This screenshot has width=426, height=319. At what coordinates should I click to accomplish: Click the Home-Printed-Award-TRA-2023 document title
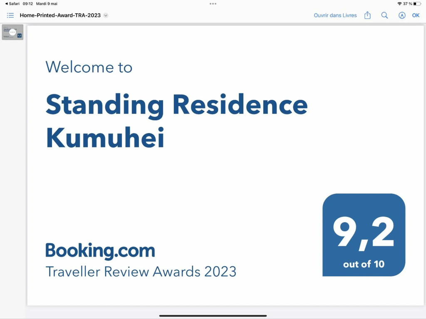[x=60, y=15]
